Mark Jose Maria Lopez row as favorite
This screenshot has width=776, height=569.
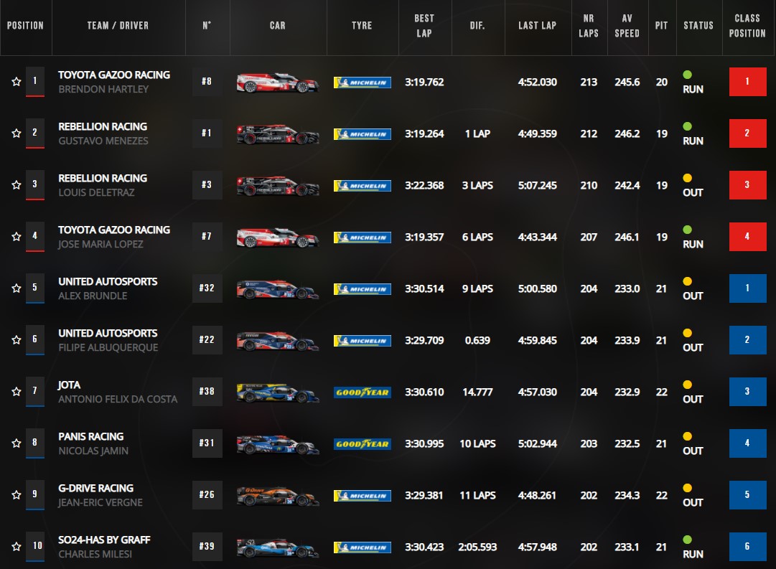(17, 237)
